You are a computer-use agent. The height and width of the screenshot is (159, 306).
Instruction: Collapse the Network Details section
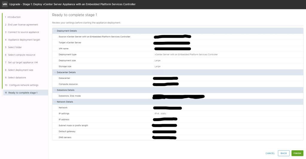click(x=55, y=102)
